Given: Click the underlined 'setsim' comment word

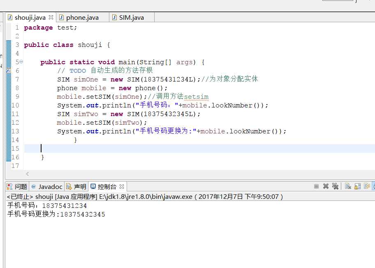Looking at the screenshot, I should tap(196, 96).
